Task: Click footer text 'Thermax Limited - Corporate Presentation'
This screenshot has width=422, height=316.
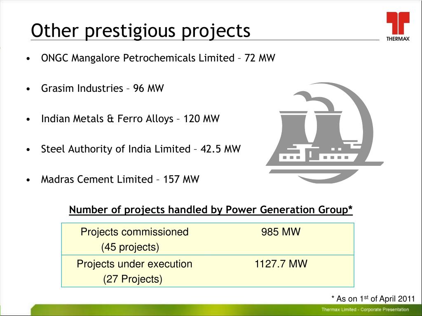Action: (x=365, y=309)
